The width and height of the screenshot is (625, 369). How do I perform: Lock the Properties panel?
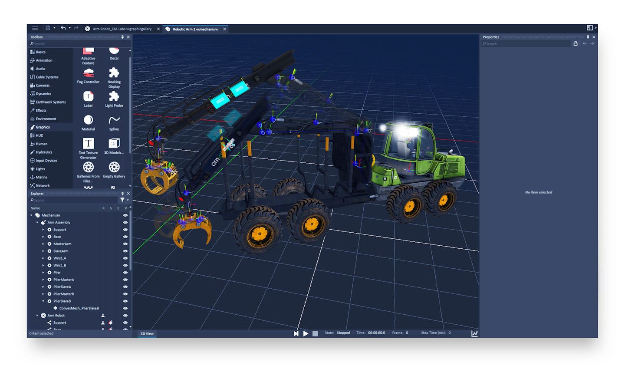click(x=576, y=43)
